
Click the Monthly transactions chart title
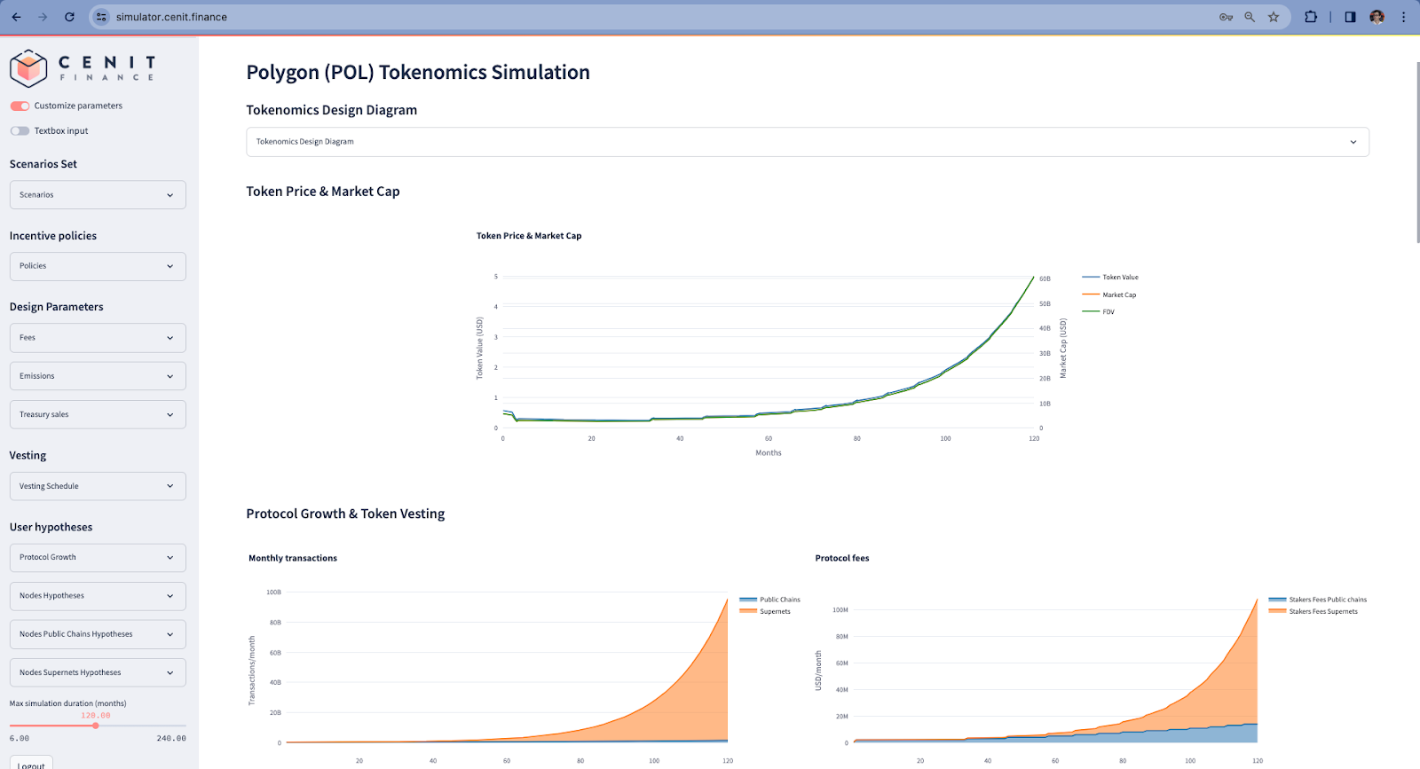[x=293, y=558]
